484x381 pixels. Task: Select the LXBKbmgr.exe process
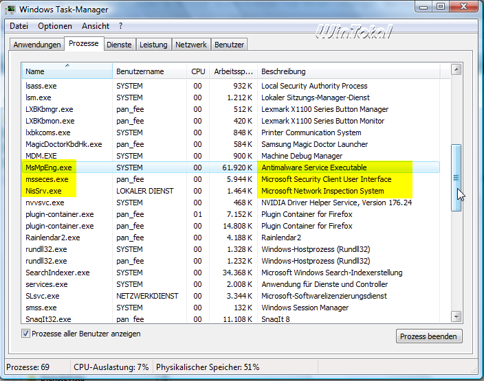[x=231, y=109]
